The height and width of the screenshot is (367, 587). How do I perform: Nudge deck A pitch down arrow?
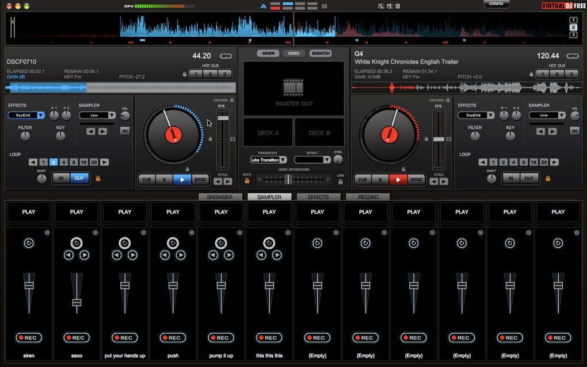(x=218, y=181)
